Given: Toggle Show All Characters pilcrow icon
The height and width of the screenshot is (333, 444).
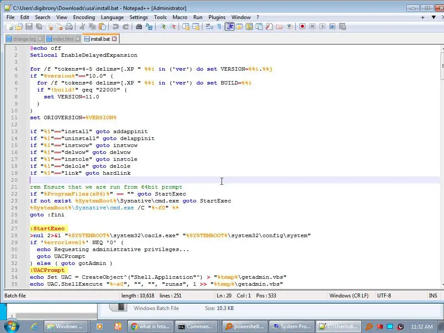Looking at the screenshot, I should coord(219,26).
